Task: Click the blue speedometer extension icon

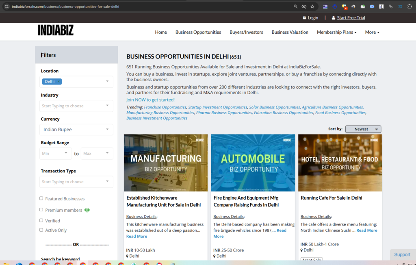Action: tap(335, 7)
